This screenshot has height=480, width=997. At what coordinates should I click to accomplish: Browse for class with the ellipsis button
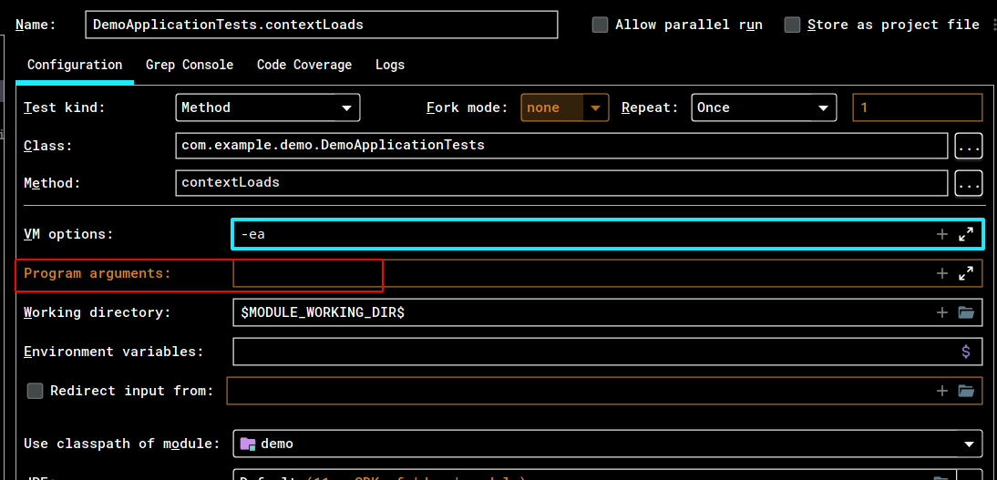click(969, 147)
